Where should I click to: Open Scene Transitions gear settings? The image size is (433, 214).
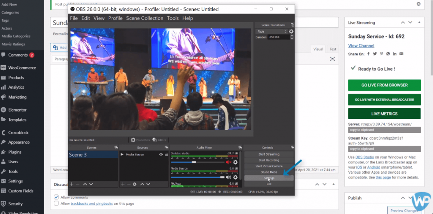291,31
